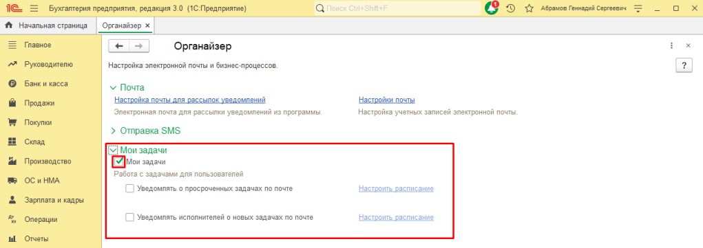Click the Органайзер page heading
The width and height of the screenshot is (703, 248).
pos(202,46)
